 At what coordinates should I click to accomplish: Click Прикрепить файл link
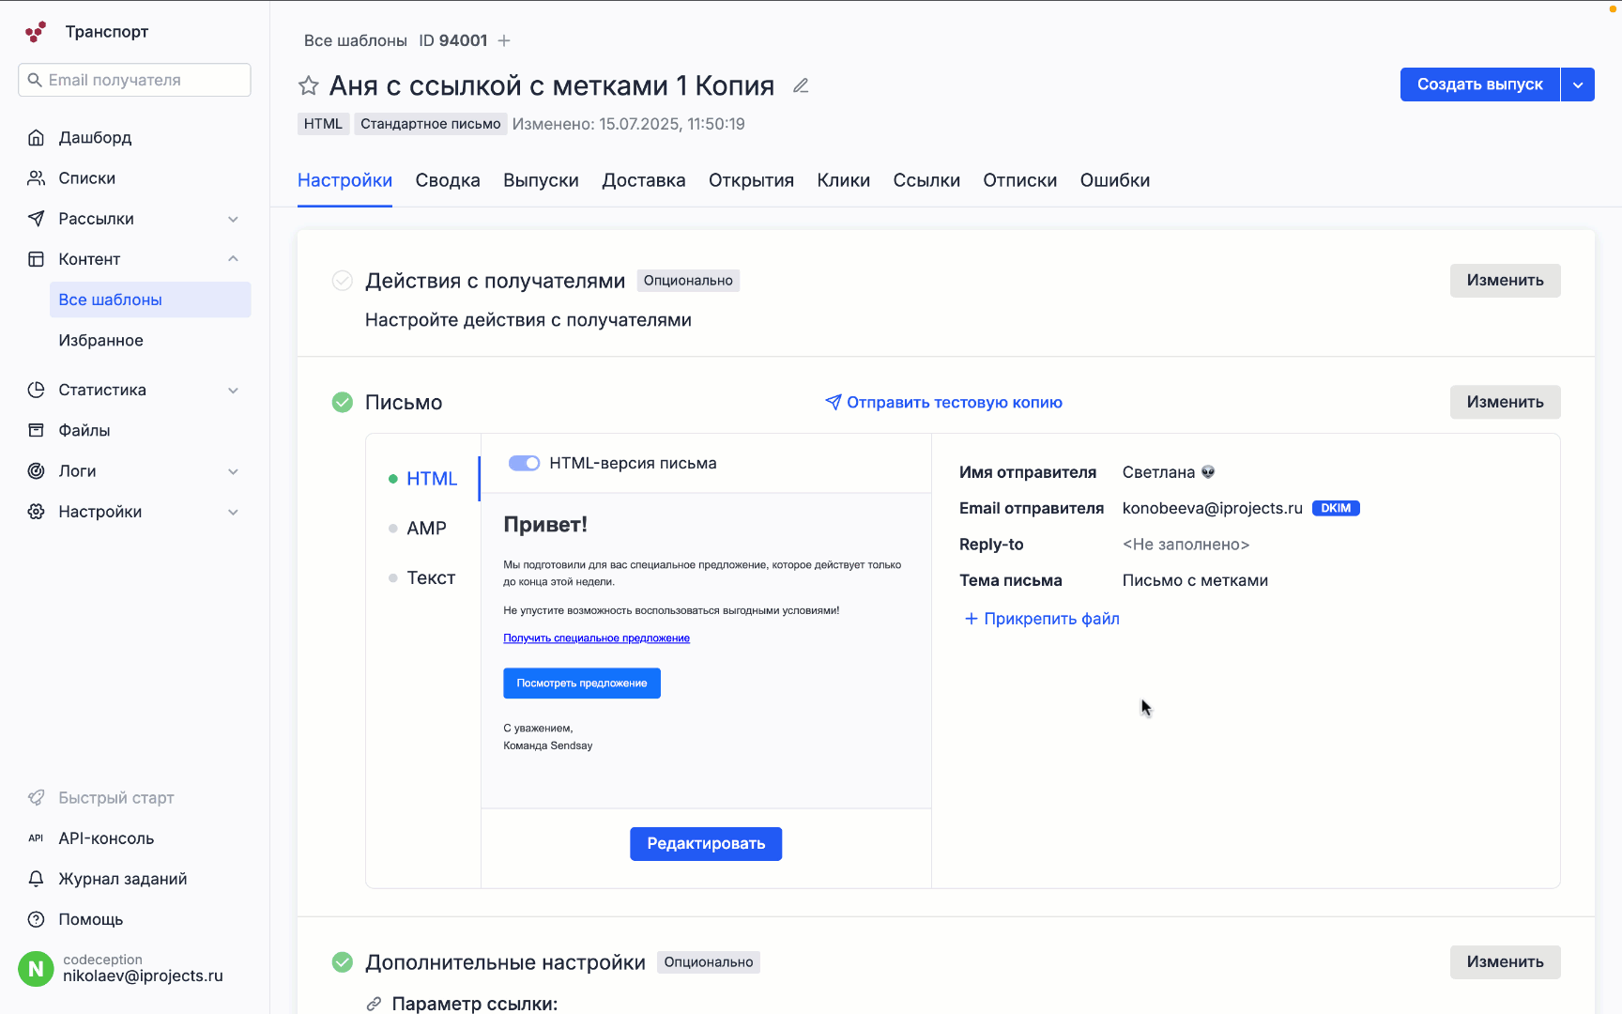coord(1042,619)
